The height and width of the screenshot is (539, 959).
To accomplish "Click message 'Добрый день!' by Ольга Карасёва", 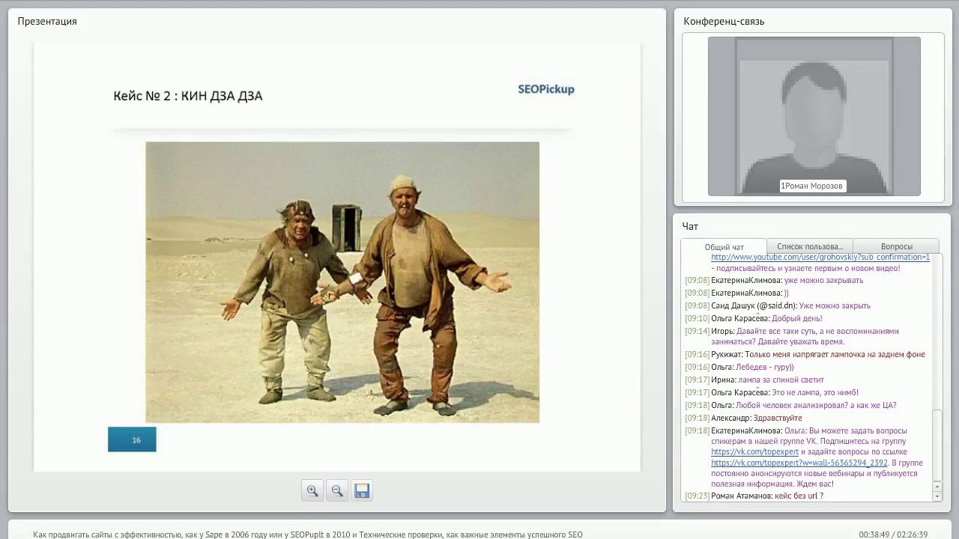I will click(x=797, y=319).
